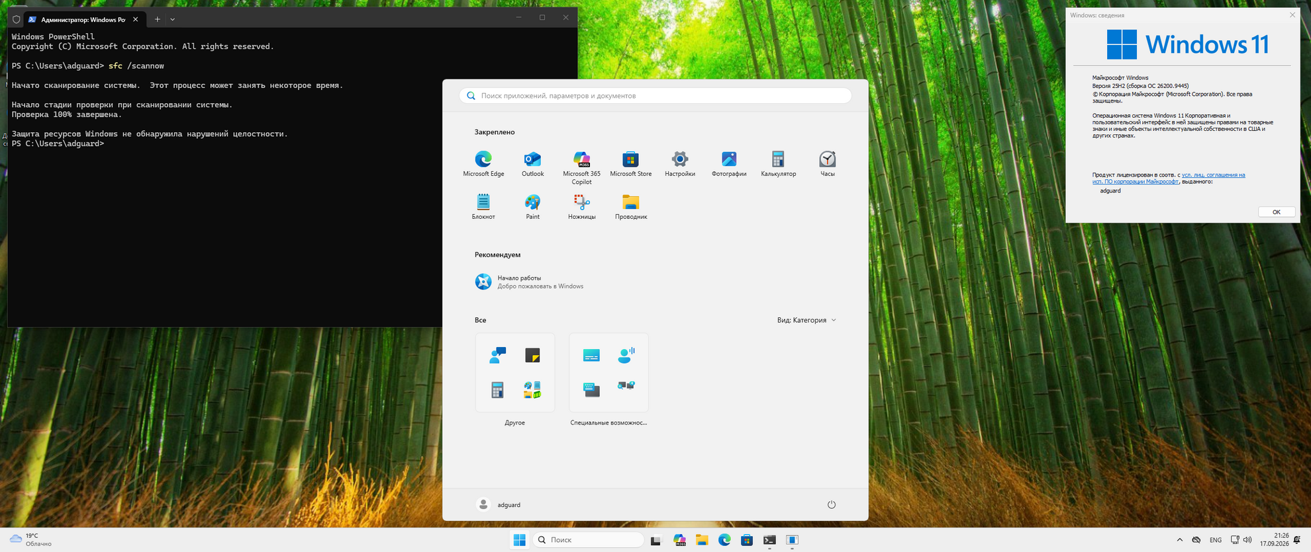Open Microsoft 365 Copilot pinned app

[581, 168]
